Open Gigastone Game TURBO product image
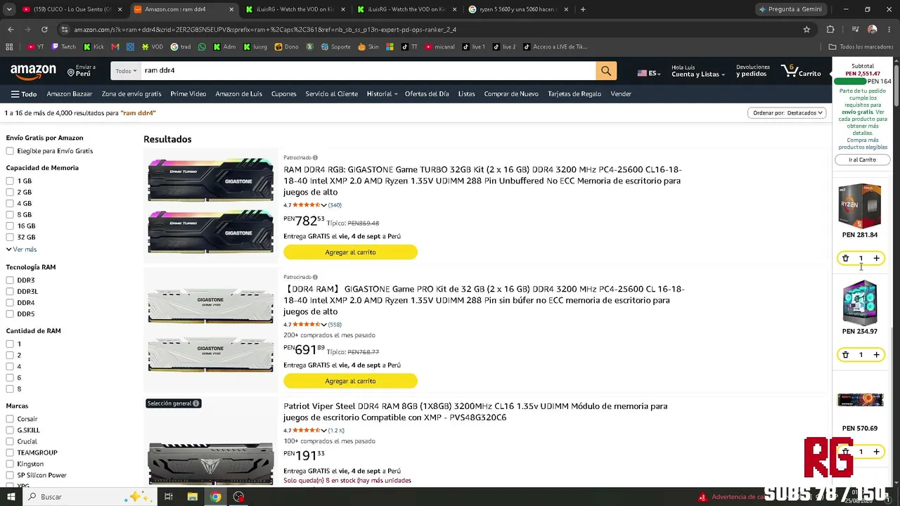900x506 pixels. [210, 206]
